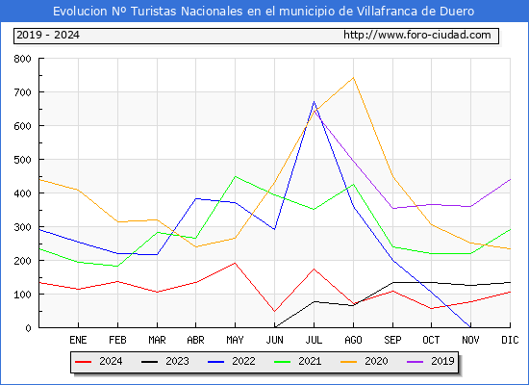Click the DIC month axis label
Image resolution: width=529 pixels, height=385 pixels.
tap(510, 340)
